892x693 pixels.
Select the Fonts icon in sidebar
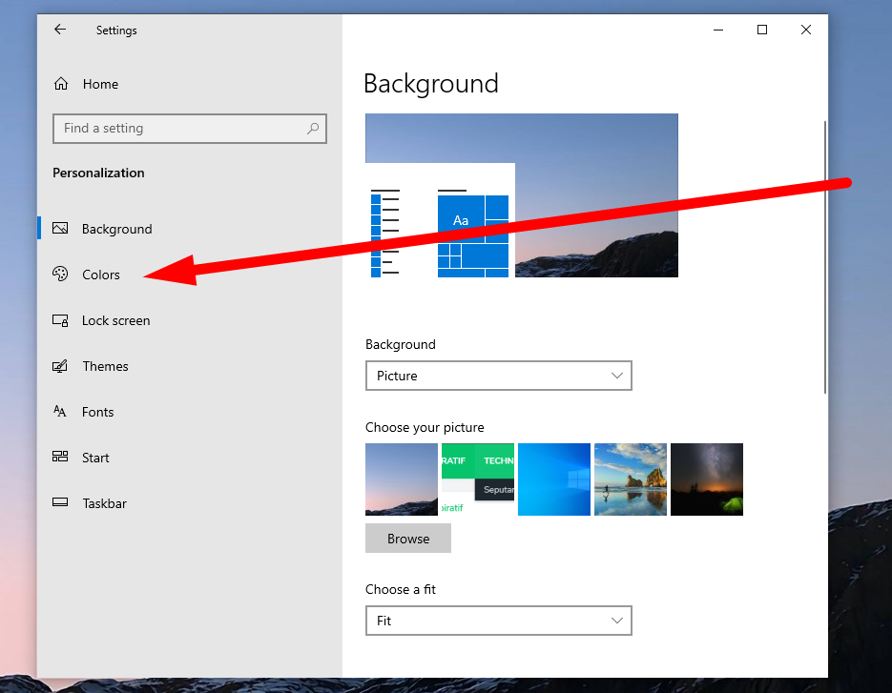click(x=59, y=412)
